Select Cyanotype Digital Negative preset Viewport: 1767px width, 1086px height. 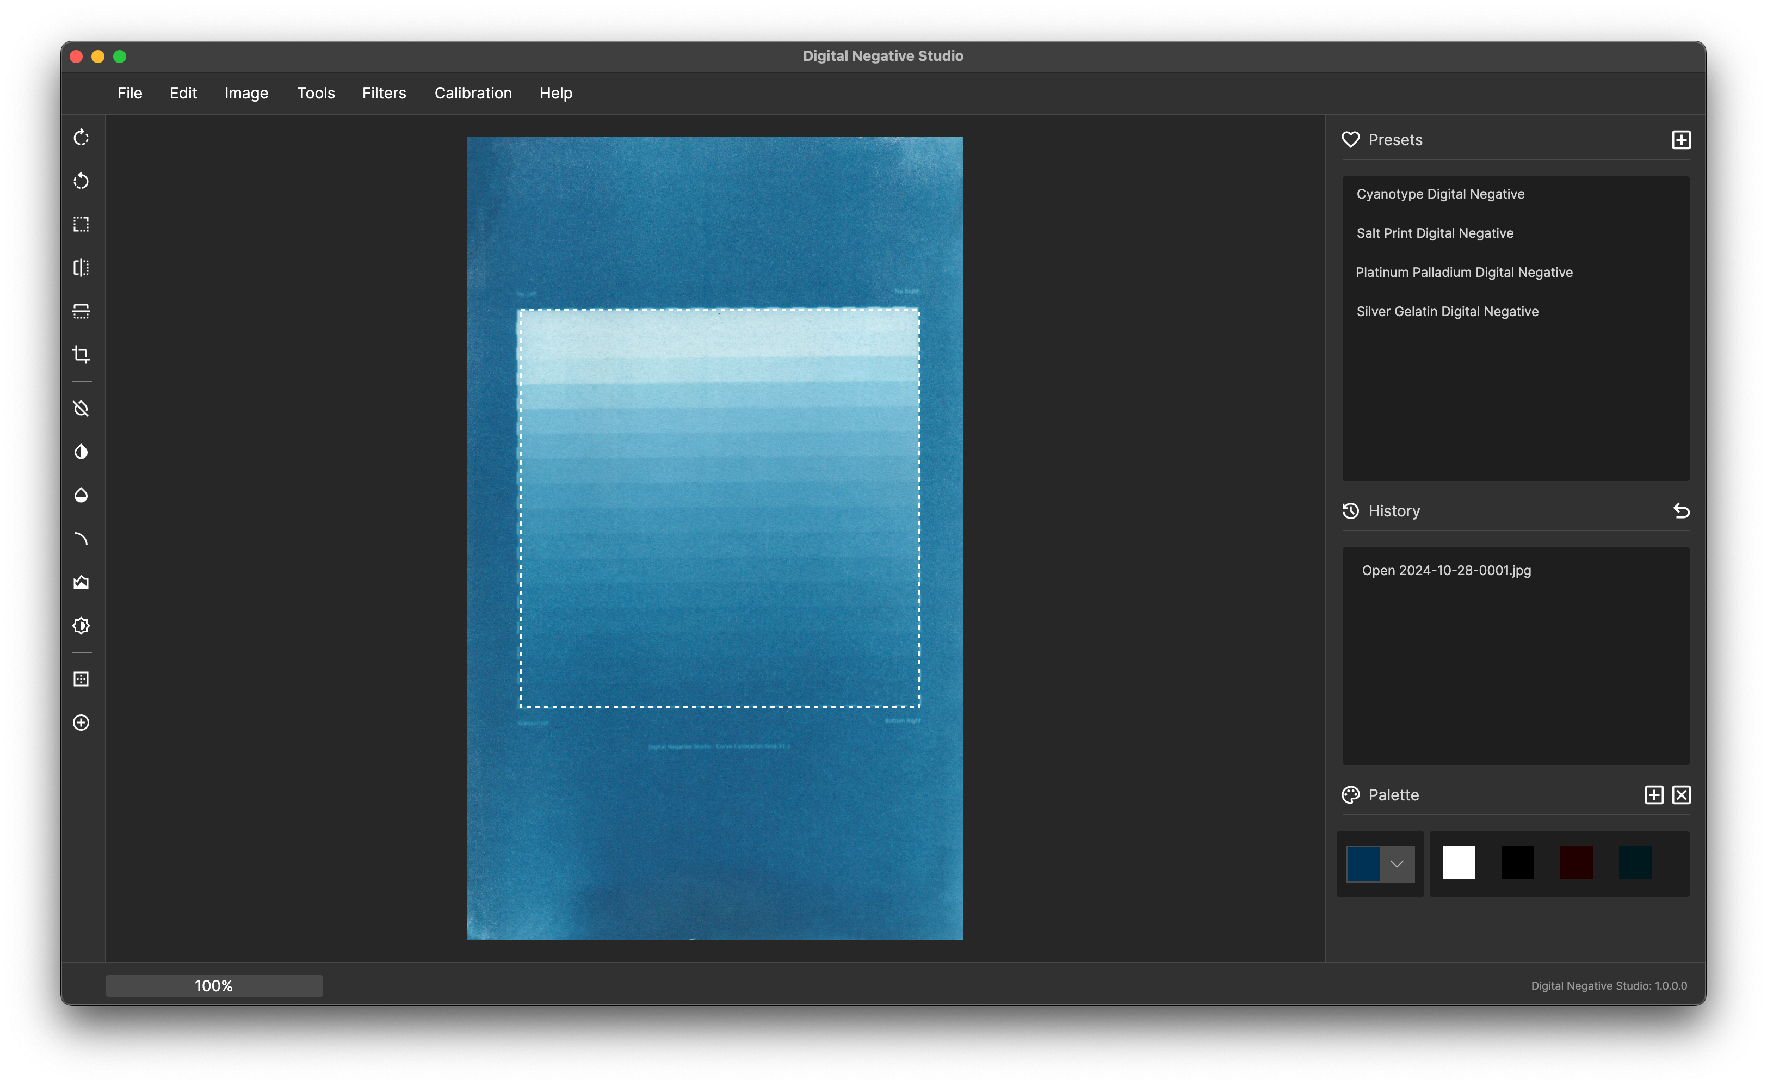(1439, 194)
